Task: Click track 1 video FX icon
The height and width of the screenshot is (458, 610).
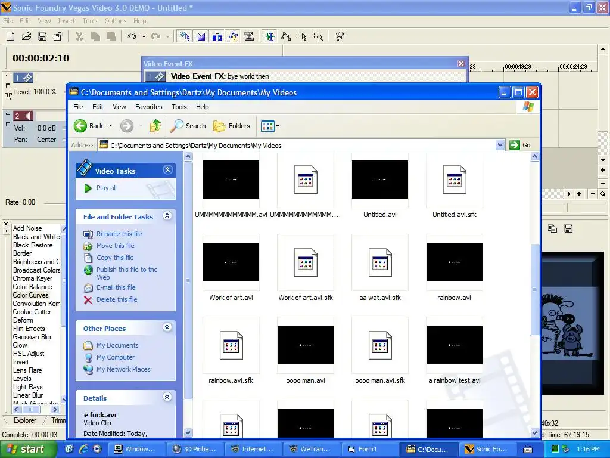Action: point(27,78)
